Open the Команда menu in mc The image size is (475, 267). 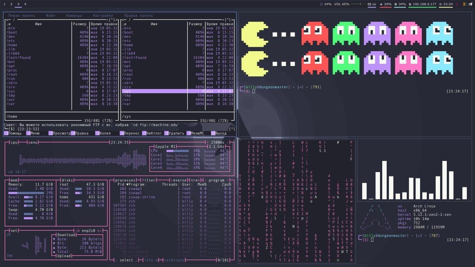(x=74, y=16)
